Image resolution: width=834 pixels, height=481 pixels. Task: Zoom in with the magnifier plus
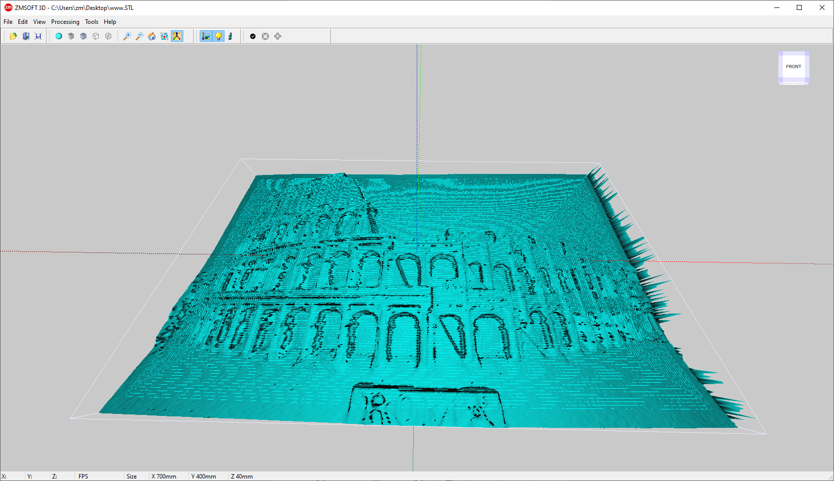(x=127, y=36)
